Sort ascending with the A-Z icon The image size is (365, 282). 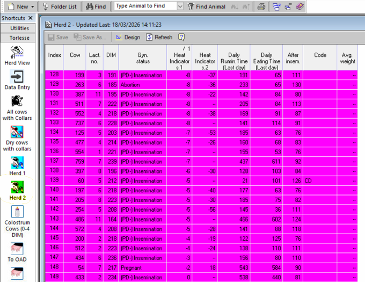pyautogui.click(x=235, y=6)
